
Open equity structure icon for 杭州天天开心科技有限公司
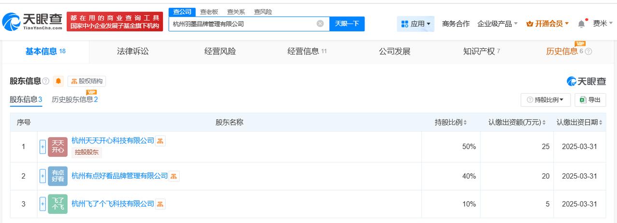160,141
